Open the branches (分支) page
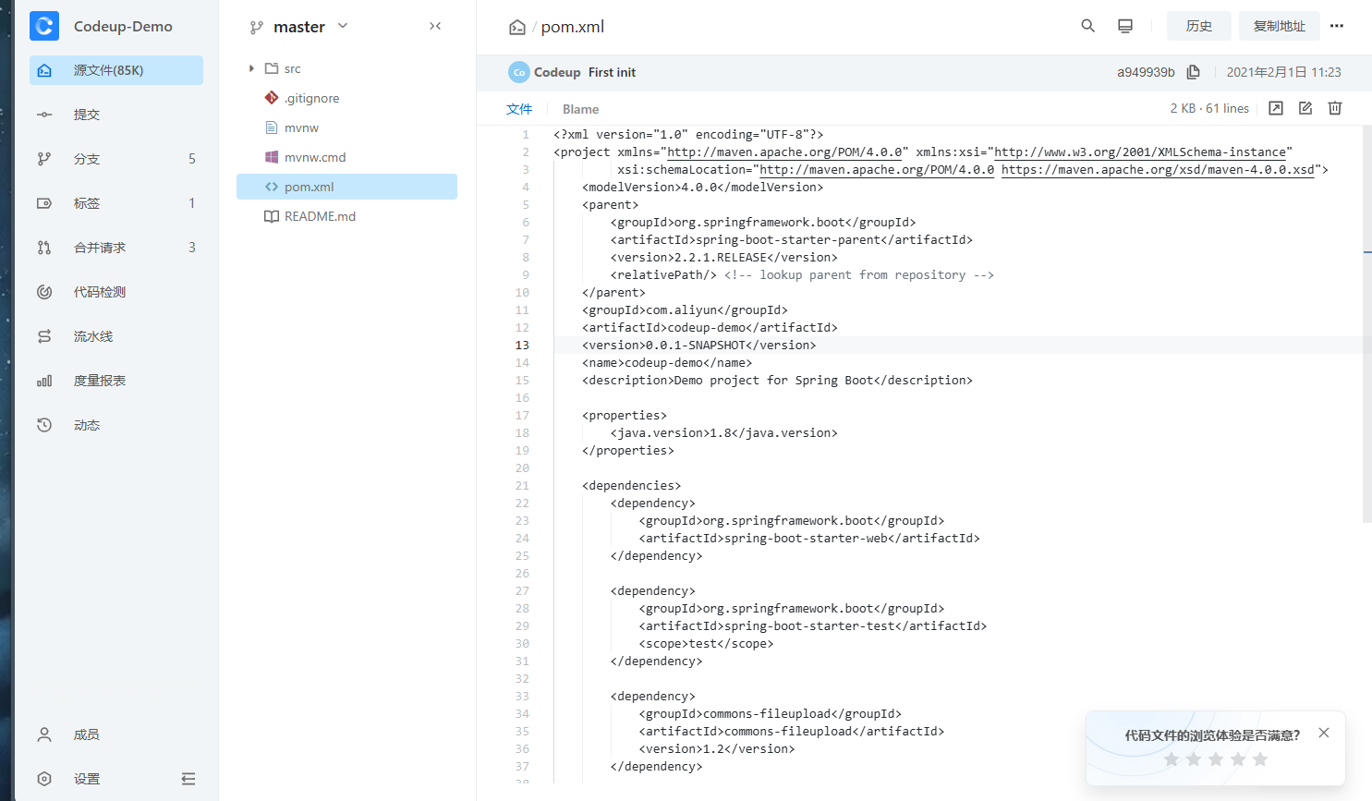This screenshot has height=801, width=1372. click(116, 159)
